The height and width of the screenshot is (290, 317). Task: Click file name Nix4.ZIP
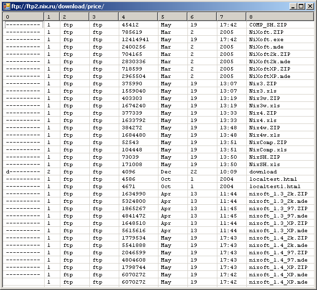coord(263,113)
